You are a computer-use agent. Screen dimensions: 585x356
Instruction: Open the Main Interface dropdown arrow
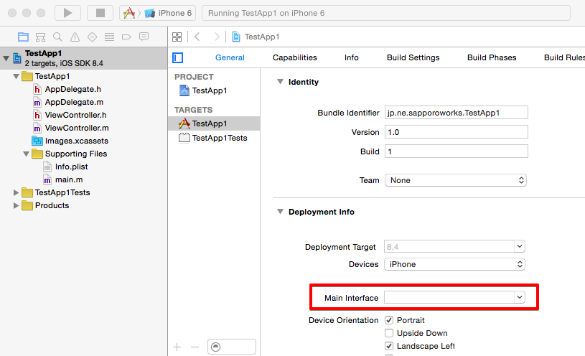click(x=520, y=297)
